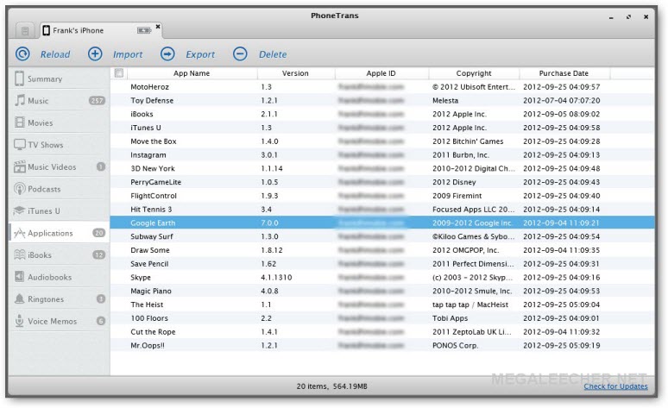The width and height of the screenshot is (668, 408).
Task: Select the MotoHeroz app row
Action: 382,87
